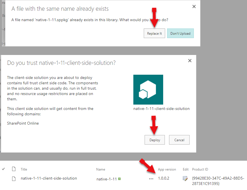Viewport: 247px width, 190px height.
Task: Close the 'file already exists' dialog
Action: [194, 6]
